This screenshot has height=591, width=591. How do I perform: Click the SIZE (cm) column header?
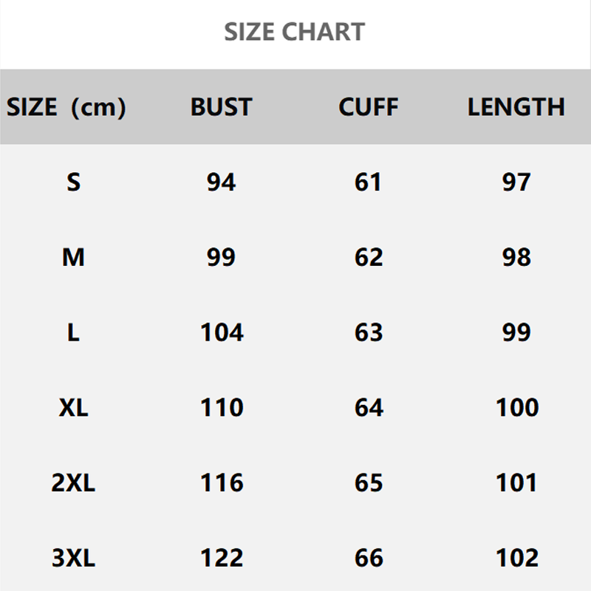click(x=66, y=107)
